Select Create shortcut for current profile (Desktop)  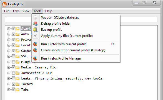click(76, 50)
